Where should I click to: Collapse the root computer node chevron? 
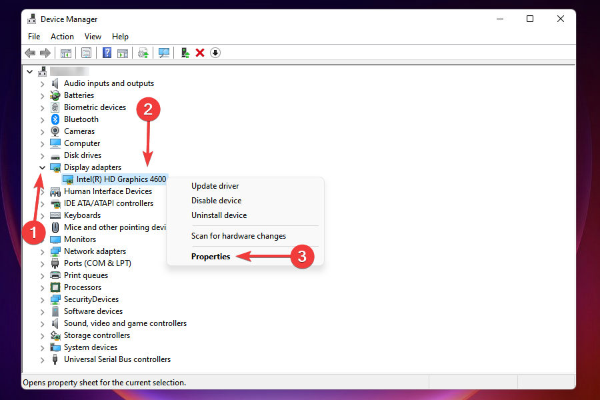(x=29, y=71)
